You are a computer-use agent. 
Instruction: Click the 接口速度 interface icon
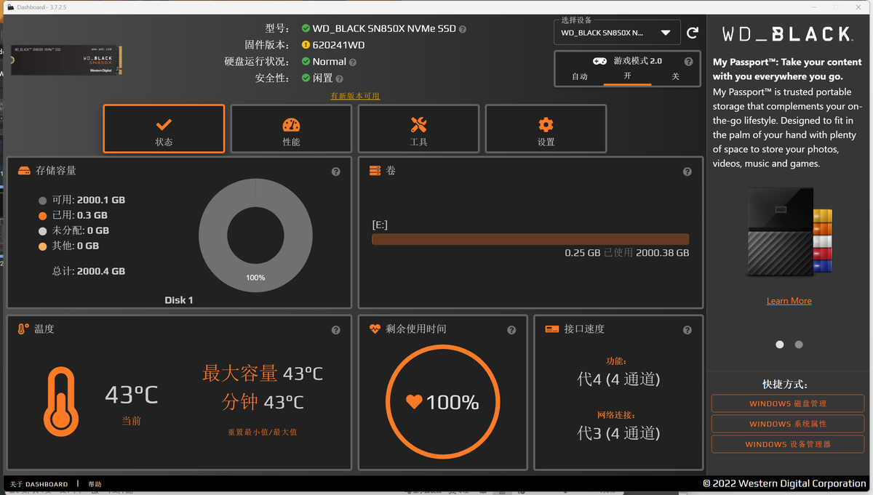pos(551,329)
